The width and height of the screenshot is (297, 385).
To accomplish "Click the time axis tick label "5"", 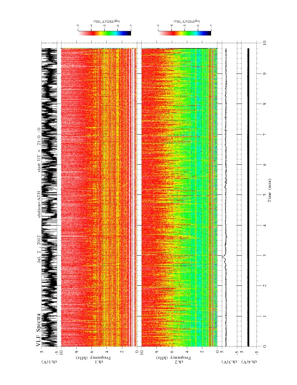I will [x=264, y=195].
